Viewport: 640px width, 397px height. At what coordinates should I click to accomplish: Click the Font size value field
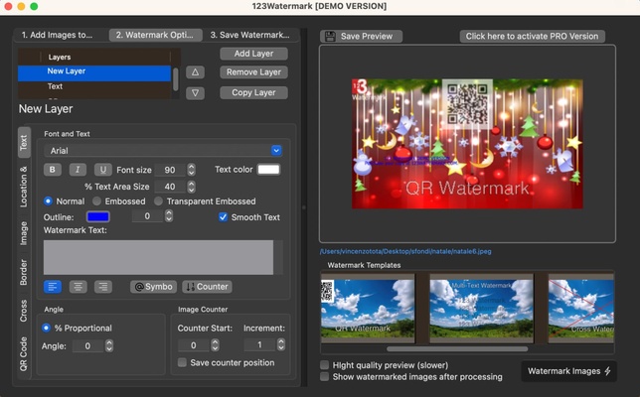170,170
